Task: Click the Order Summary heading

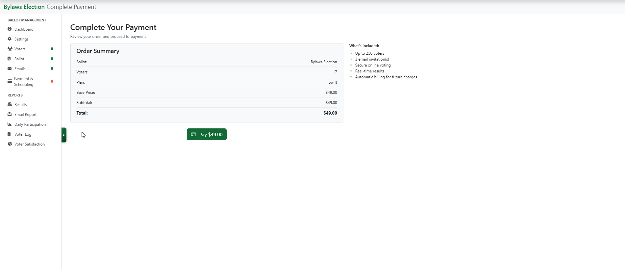Action: [x=98, y=51]
